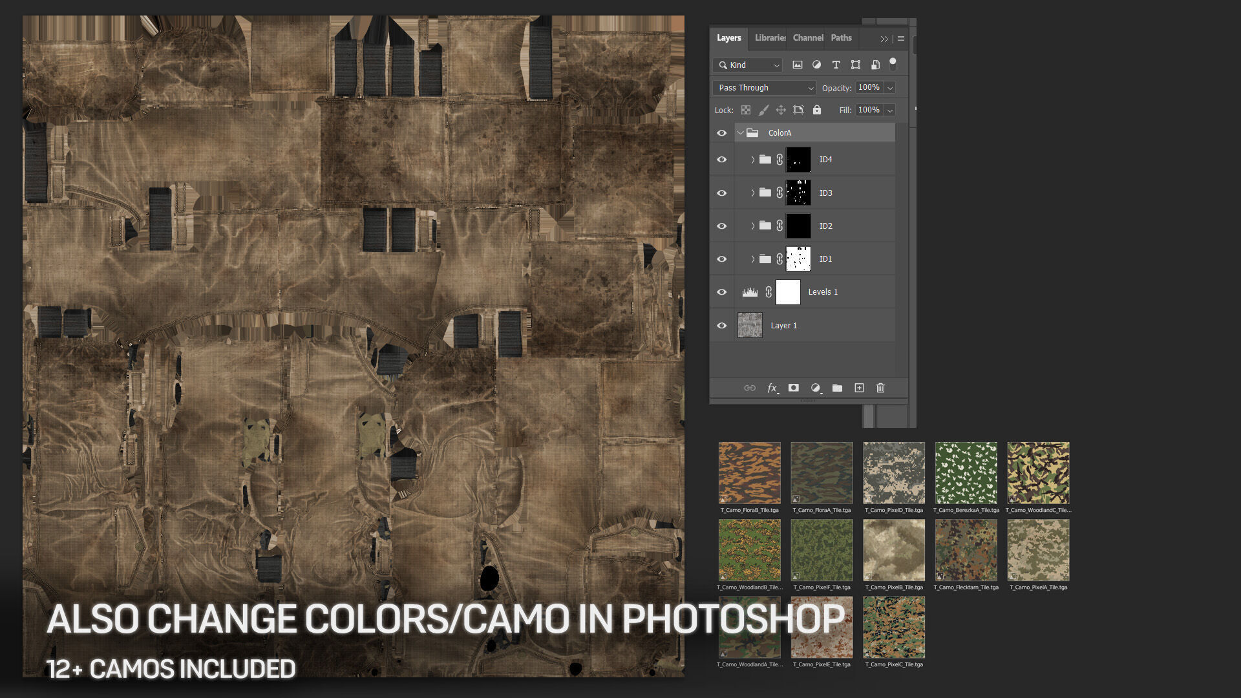Viewport: 1241px width, 698px height.
Task: Filter by adjustment layers icon
Action: tap(816, 65)
